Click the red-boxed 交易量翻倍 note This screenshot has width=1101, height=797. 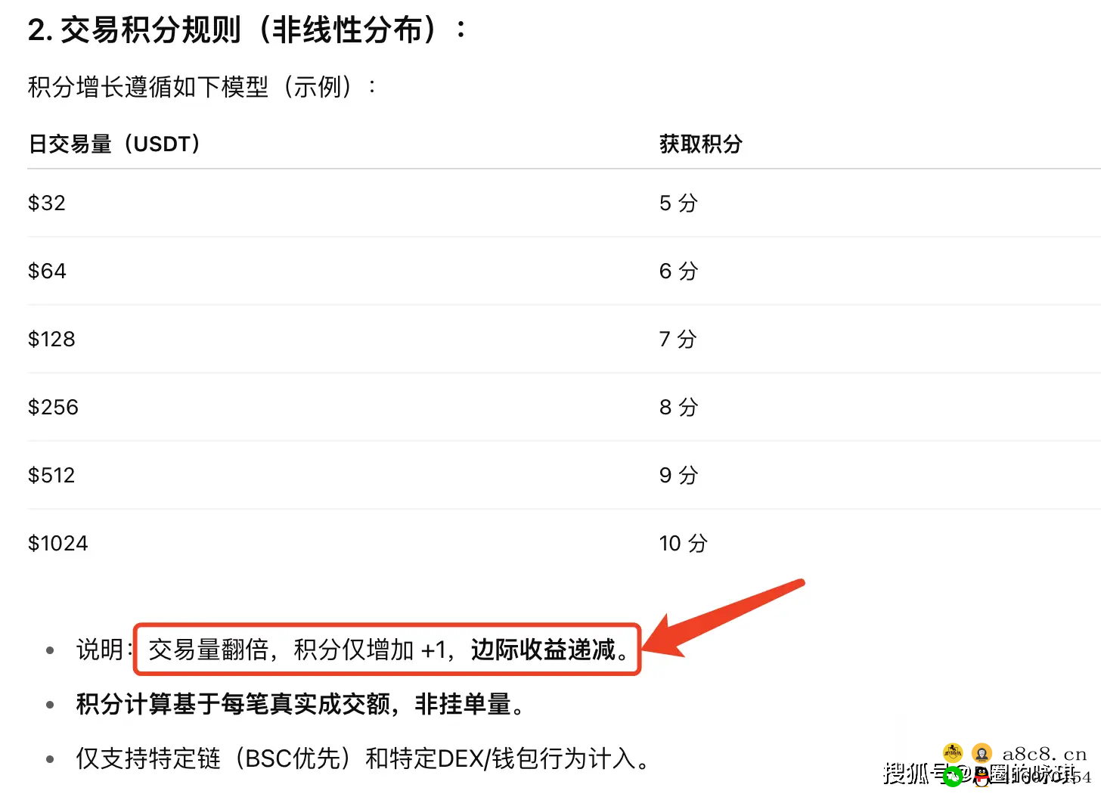(387, 650)
